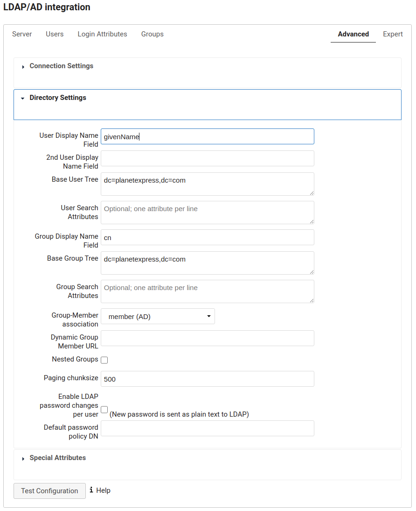Screen dimensions: 416x511
Task: Enable LDAP password changes per user
Action: 104,410
